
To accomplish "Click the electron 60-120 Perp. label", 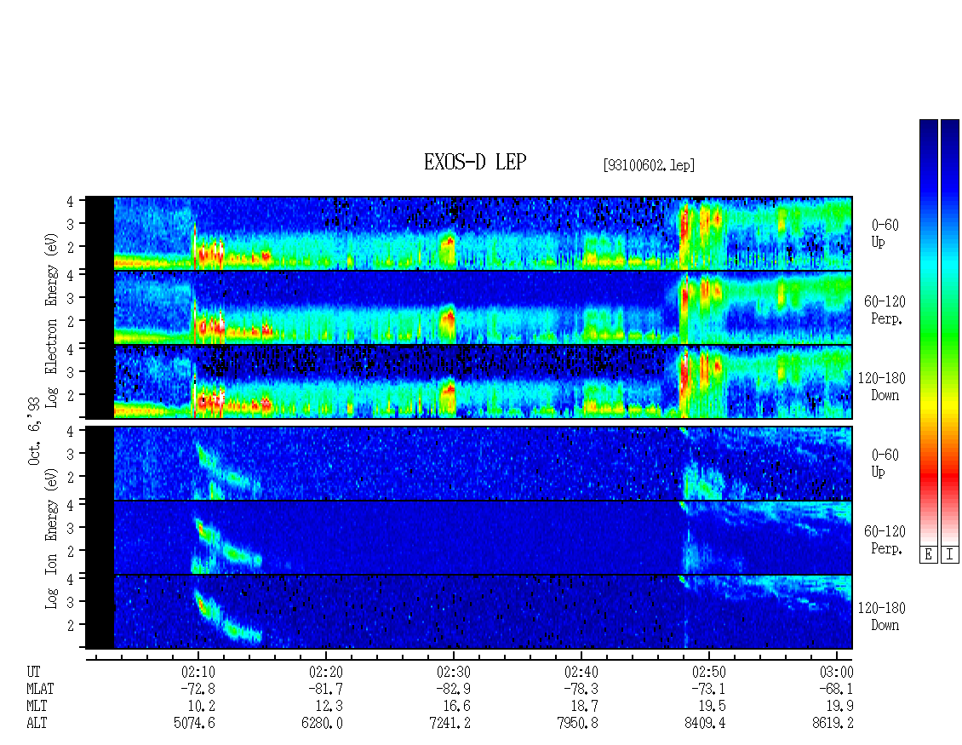I will (x=884, y=310).
